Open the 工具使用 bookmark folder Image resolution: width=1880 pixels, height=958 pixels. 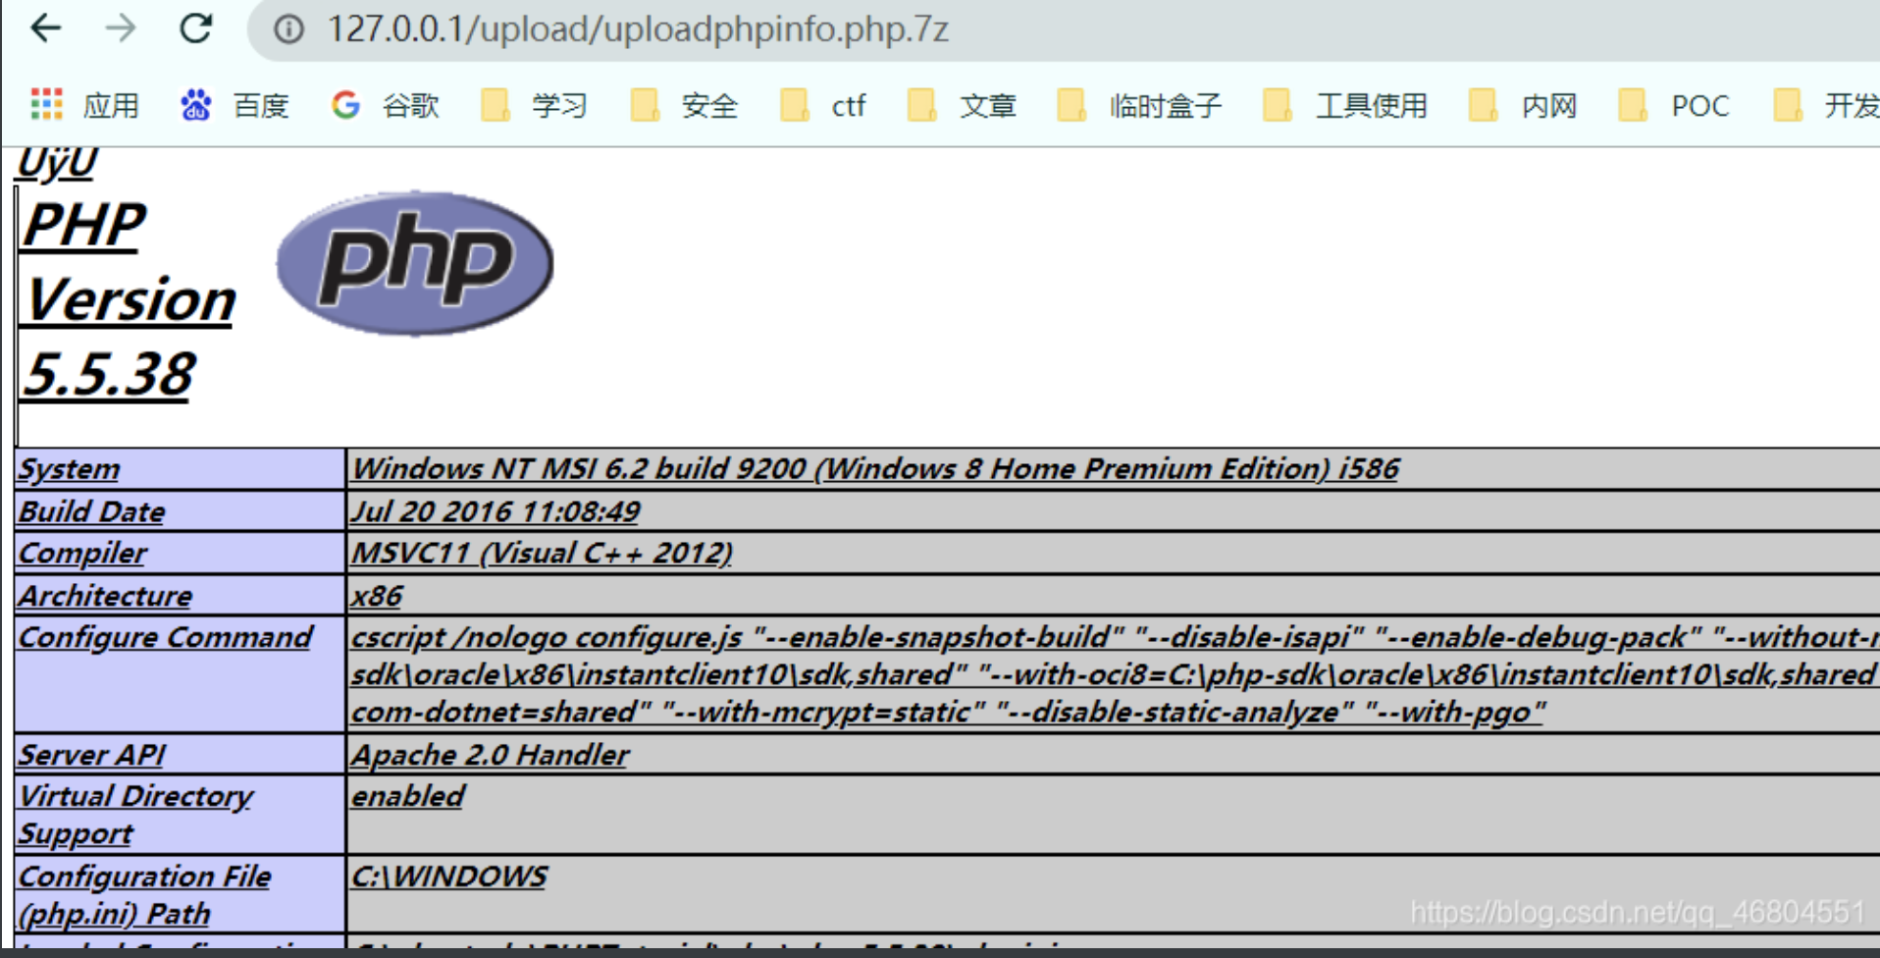(x=1345, y=105)
